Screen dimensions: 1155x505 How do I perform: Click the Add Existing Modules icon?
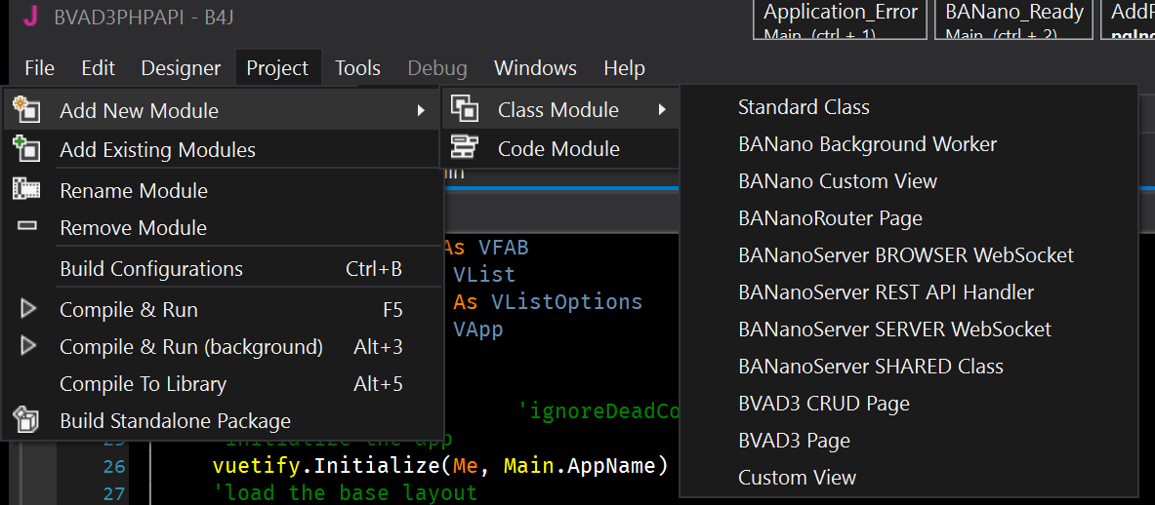tap(26, 149)
